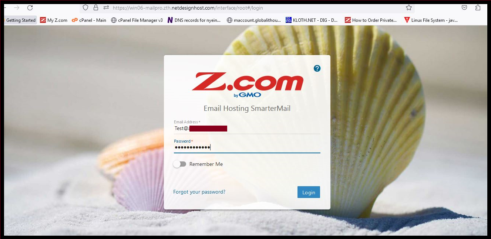Reload the page with the refresh icon
Image resolution: width=491 pixels, height=239 pixels.
[x=30, y=8]
